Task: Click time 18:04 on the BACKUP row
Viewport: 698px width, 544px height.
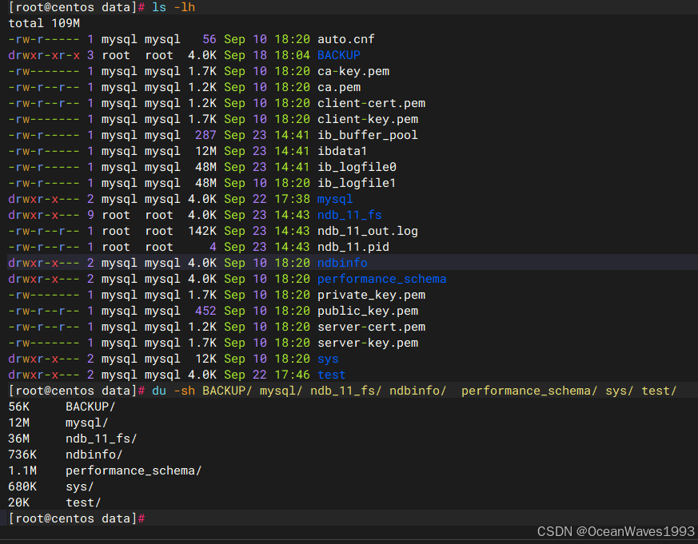Action: click(x=292, y=55)
